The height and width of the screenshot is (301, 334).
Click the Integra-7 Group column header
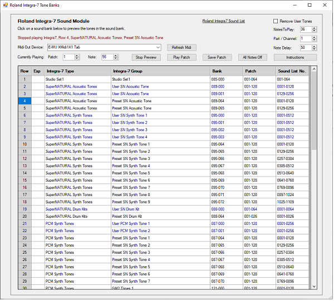coord(161,71)
